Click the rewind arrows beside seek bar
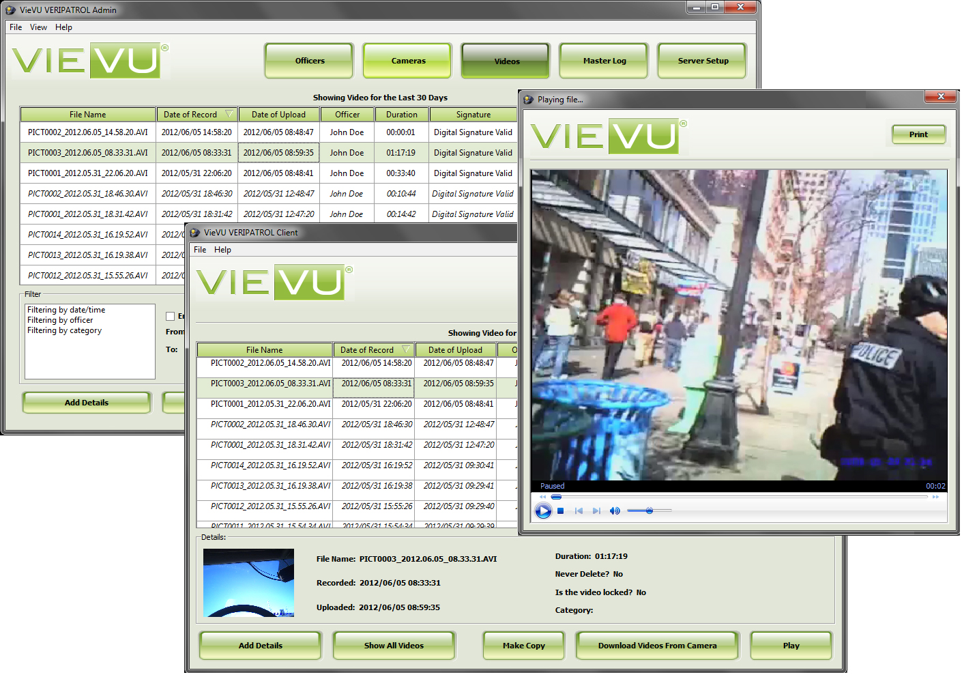The image size is (962, 677). (x=543, y=497)
